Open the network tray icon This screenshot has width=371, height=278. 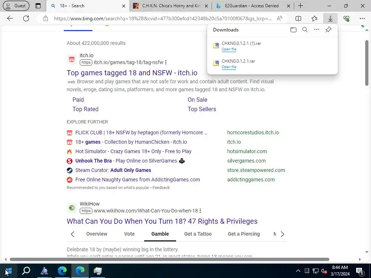click(x=315, y=271)
